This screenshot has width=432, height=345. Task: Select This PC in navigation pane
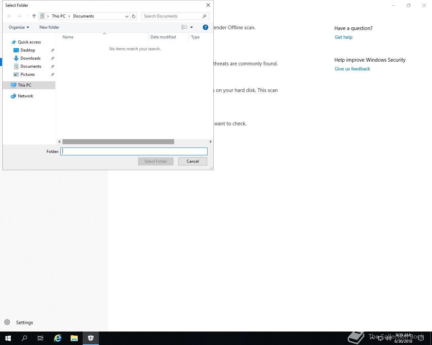25,85
